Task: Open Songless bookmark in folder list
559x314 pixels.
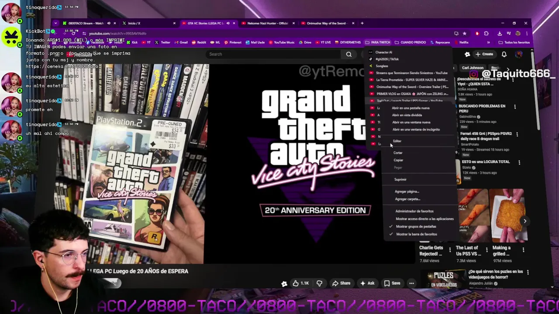Action: [x=382, y=66]
